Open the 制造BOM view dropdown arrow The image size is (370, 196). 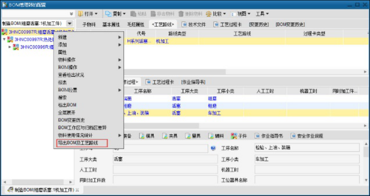(69, 24)
